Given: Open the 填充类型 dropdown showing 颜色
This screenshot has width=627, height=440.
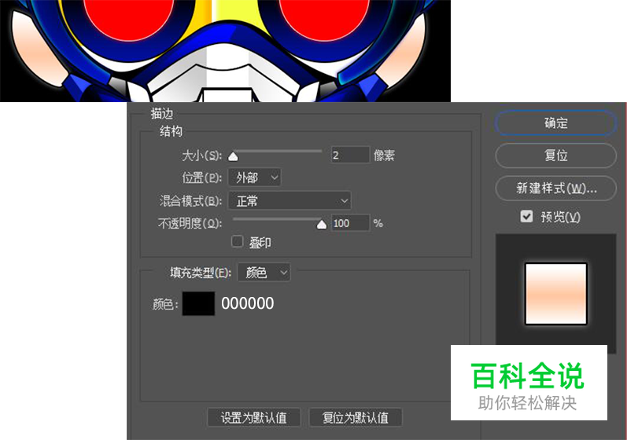Looking at the screenshot, I should pos(264,273).
